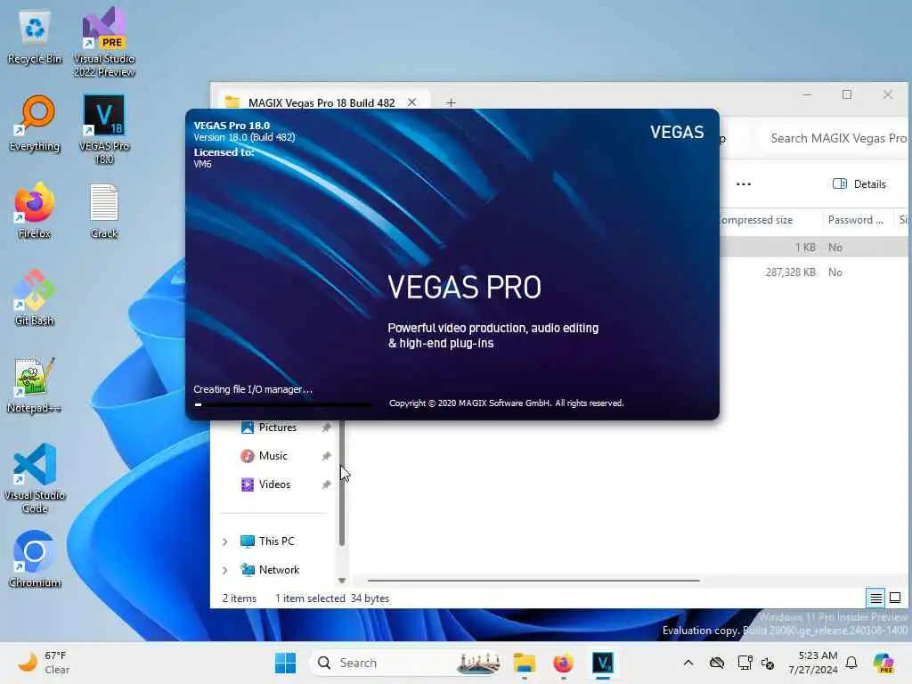The image size is (912, 684).
Task: Click the cloud sync tray icon
Action: coord(717,663)
